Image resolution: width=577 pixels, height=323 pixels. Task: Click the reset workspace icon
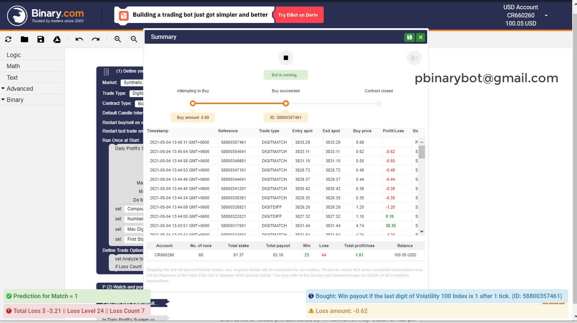pos(8,39)
